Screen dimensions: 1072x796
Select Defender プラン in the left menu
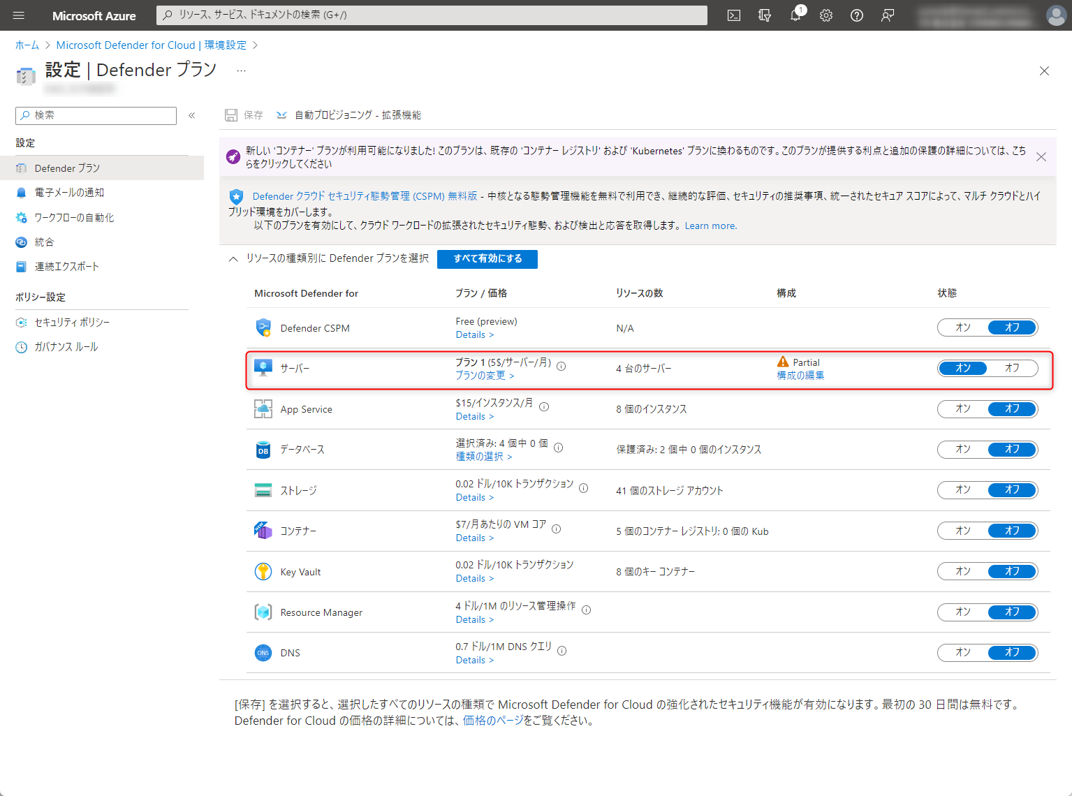pos(102,168)
